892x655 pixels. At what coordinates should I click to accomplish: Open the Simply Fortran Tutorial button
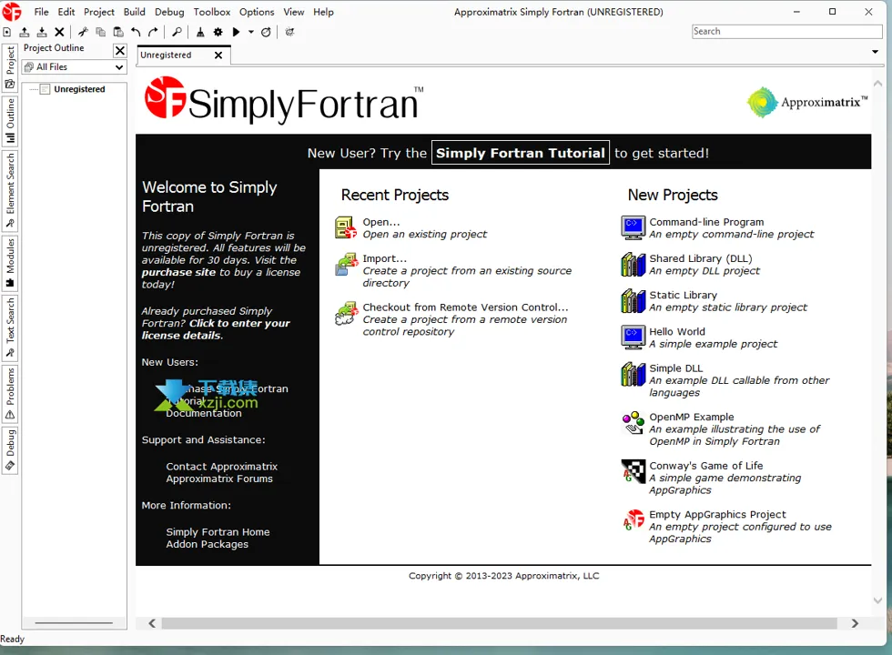click(520, 153)
